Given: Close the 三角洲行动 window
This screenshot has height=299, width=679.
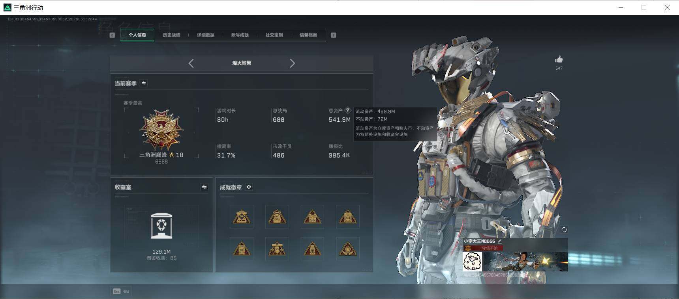Looking at the screenshot, I should coord(667,7).
